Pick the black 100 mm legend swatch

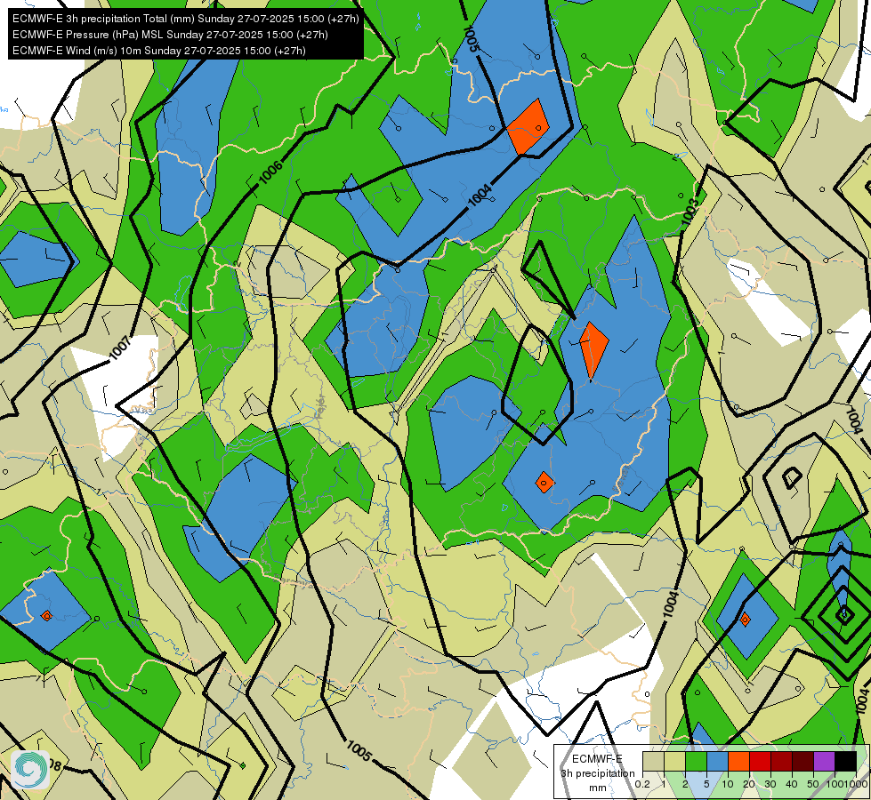(845, 762)
